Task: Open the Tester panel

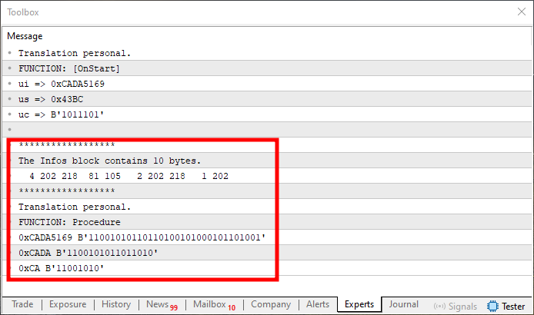Action: (506, 306)
